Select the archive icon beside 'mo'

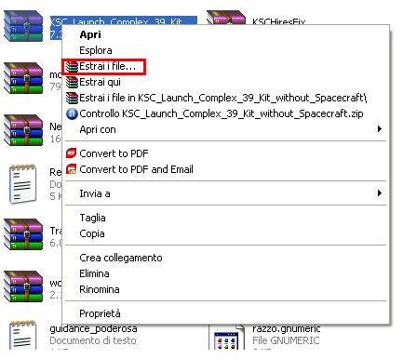click(23, 78)
